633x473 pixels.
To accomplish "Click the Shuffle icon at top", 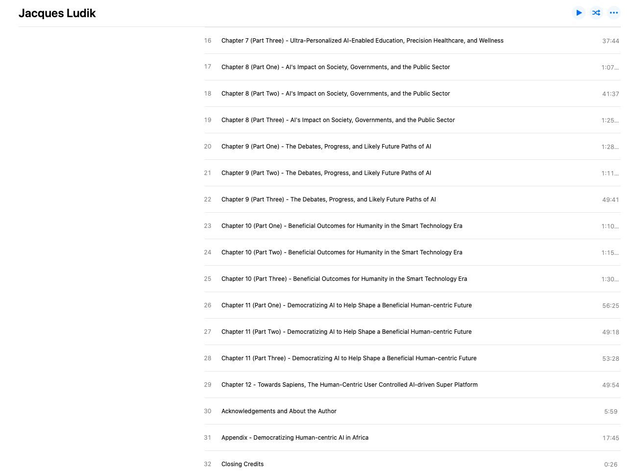I will (x=596, y=13).
